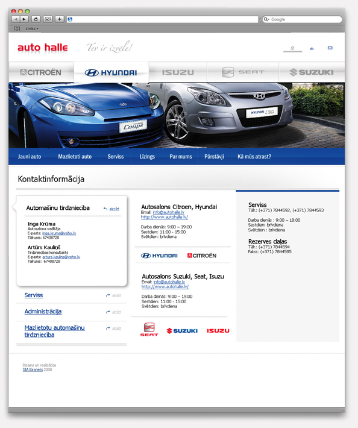Click the home icon in the site header

292,48
